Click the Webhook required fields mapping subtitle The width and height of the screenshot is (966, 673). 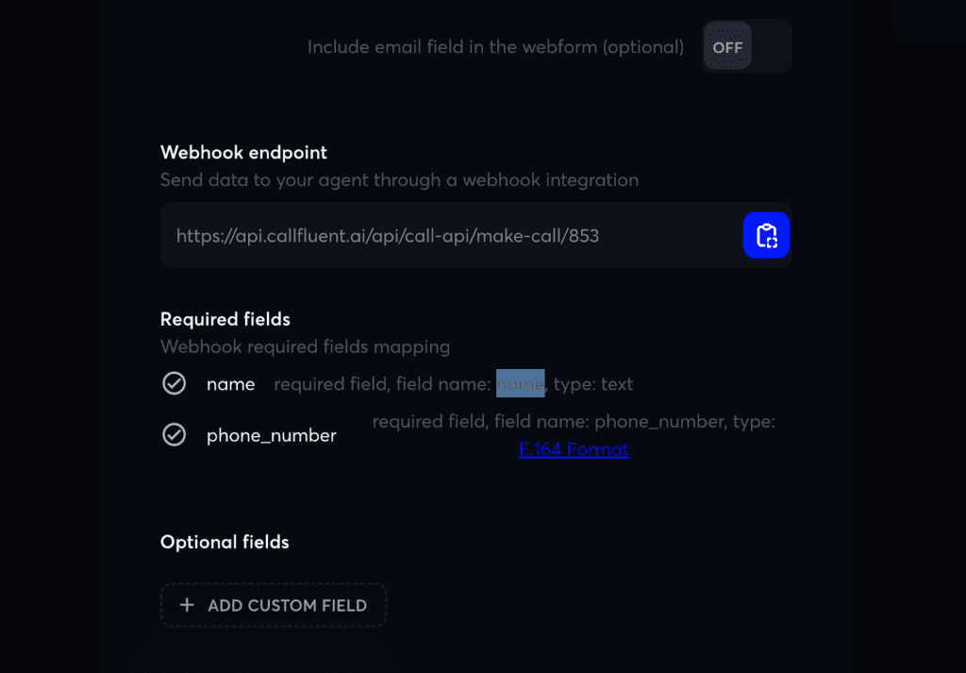click(x=305, y=346)
